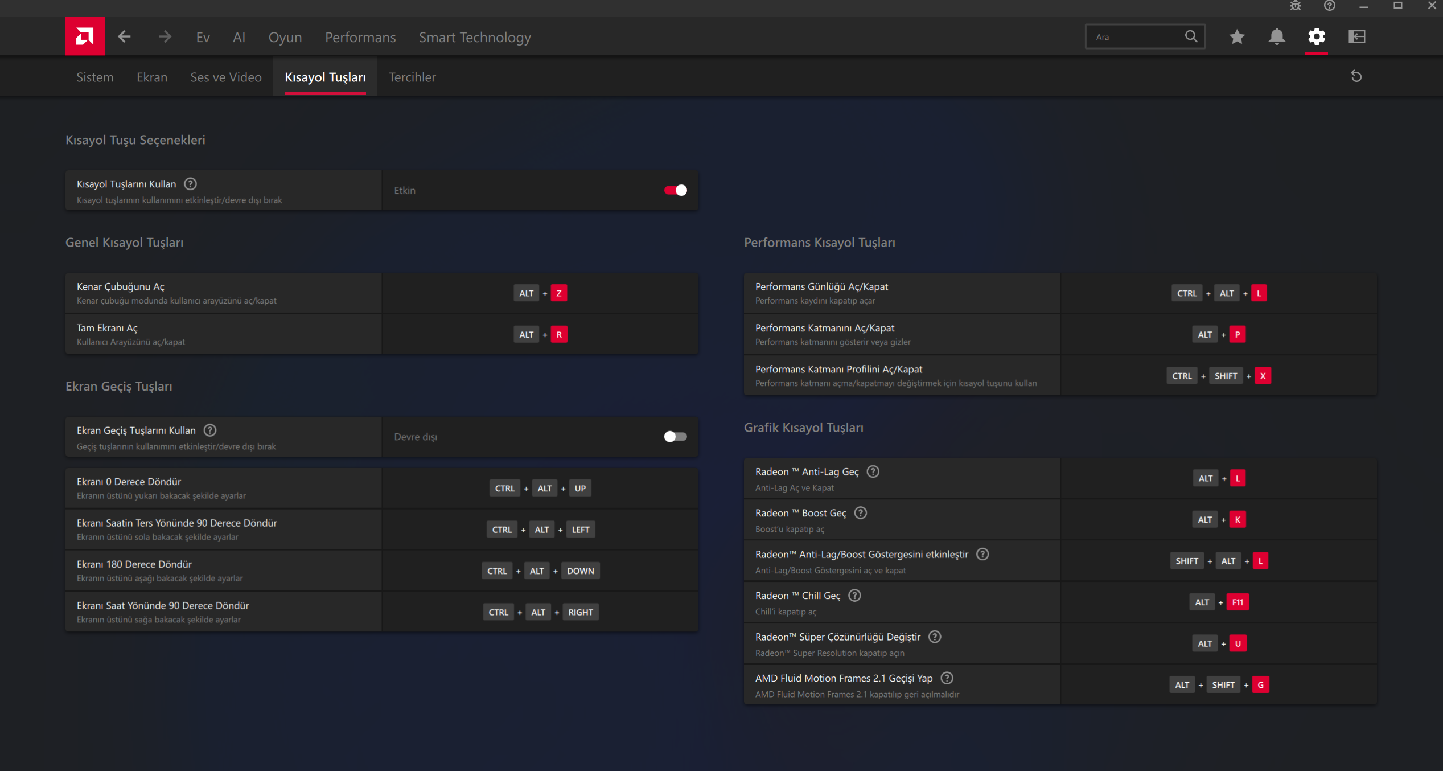Click the reset-to-defaults arrow icon
1443x771 pixels.
1356,76
